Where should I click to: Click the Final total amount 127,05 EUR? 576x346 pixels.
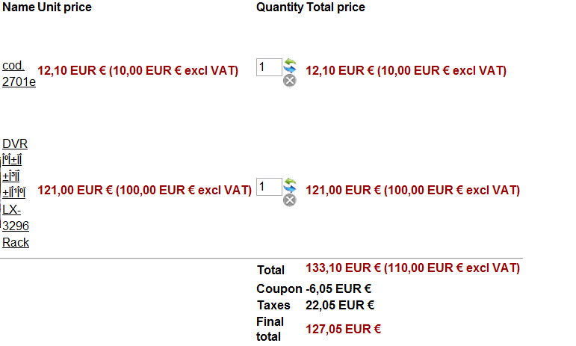[344, 328]
